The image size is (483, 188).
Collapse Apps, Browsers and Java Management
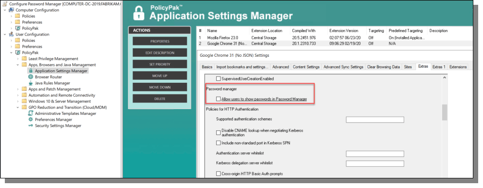[x=18, y=65]
